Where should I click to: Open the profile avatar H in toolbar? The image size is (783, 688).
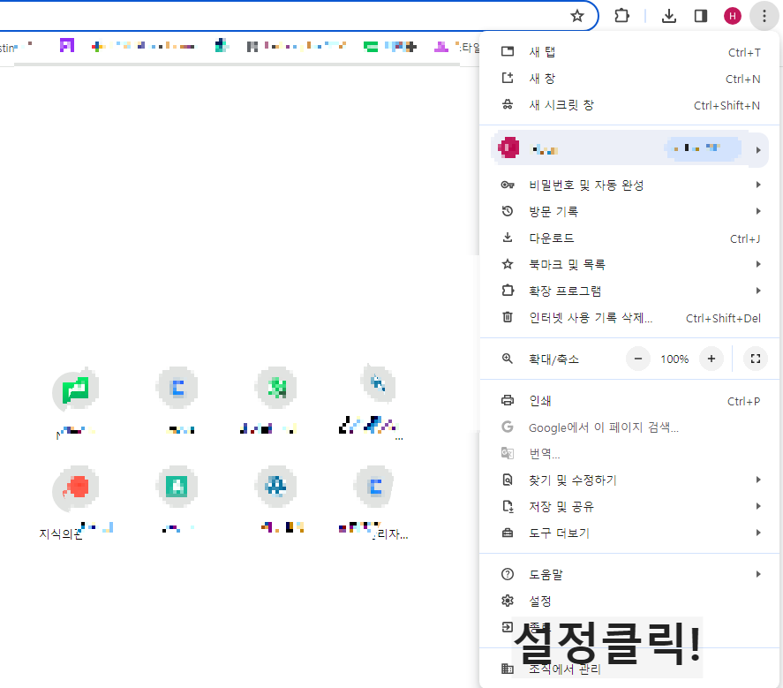tap(733, 16)
